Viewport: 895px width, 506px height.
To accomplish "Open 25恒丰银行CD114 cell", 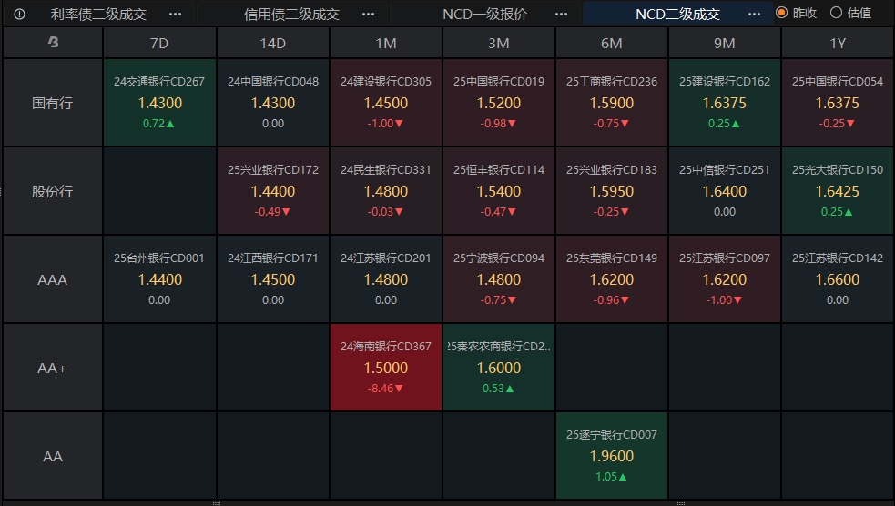I will pos(499,191).
